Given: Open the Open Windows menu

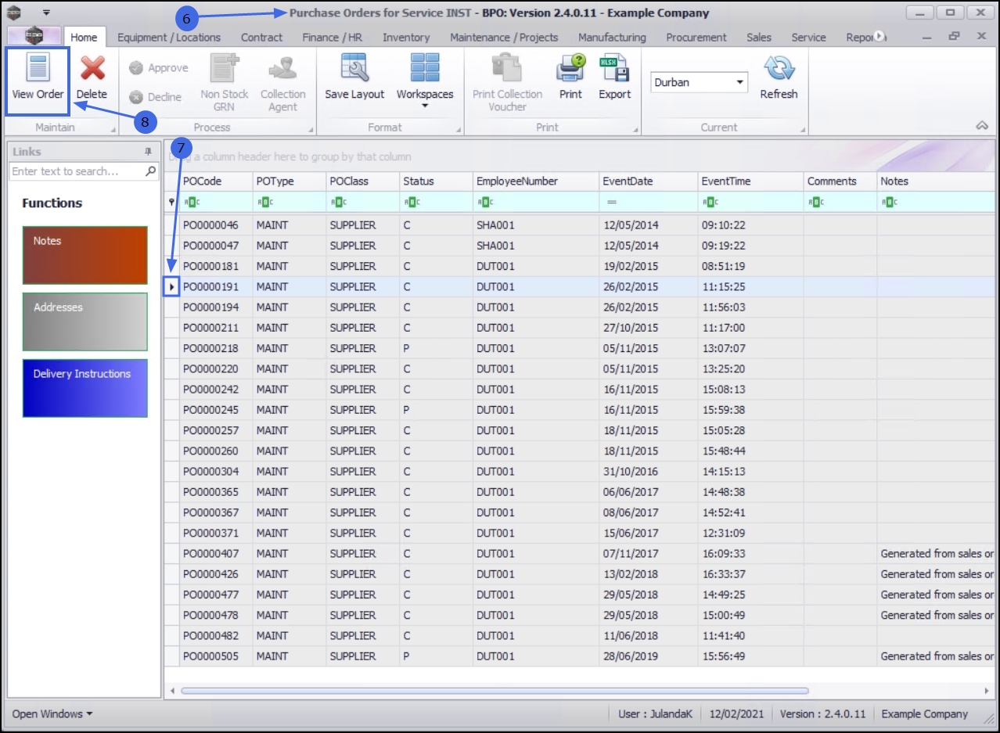Looking at the screenshot, I should 52,713.
